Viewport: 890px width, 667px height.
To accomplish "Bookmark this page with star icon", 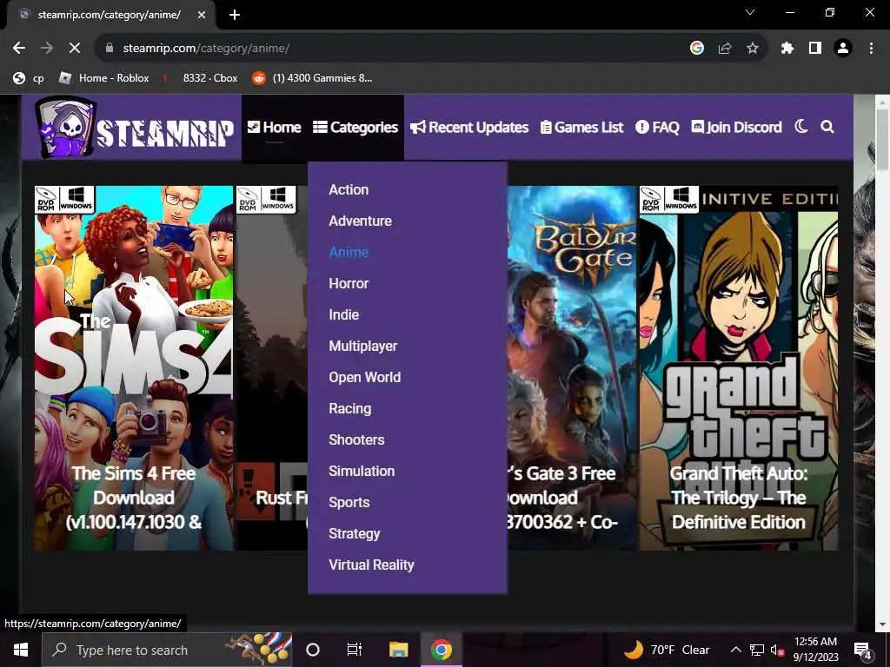I will tap(753, 49).
